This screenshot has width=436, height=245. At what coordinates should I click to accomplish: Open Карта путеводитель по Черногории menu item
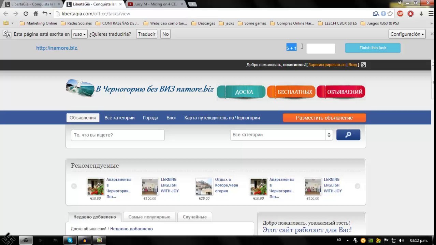[222, 118]
